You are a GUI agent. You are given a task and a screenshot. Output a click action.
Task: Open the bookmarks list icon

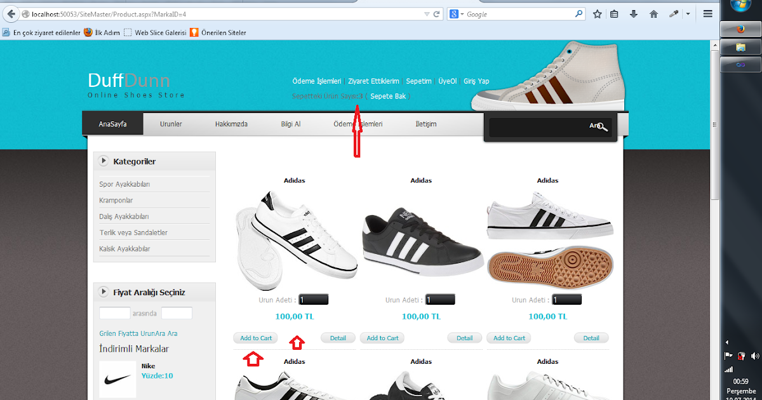click(x=615, y=14)
